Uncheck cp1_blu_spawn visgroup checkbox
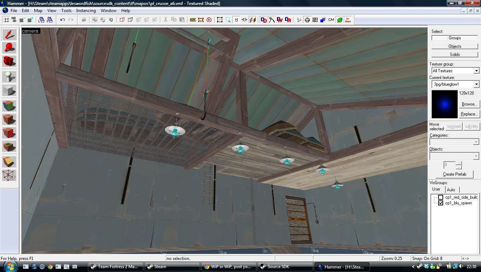Screen dimensions: 481x272 441,203
